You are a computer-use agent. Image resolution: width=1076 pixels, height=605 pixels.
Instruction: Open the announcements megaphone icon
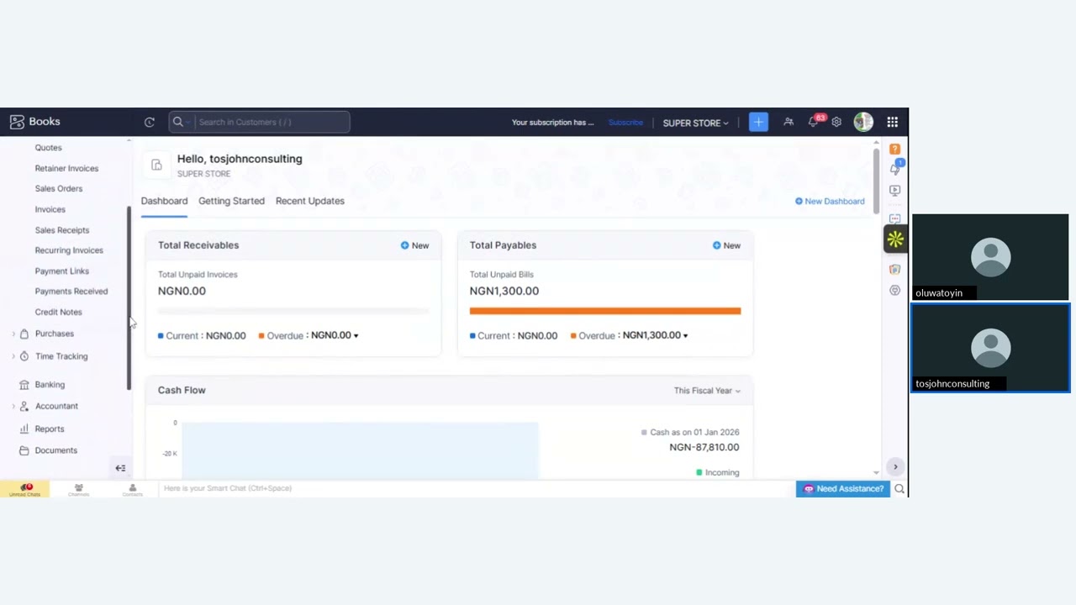coord(895,168)
